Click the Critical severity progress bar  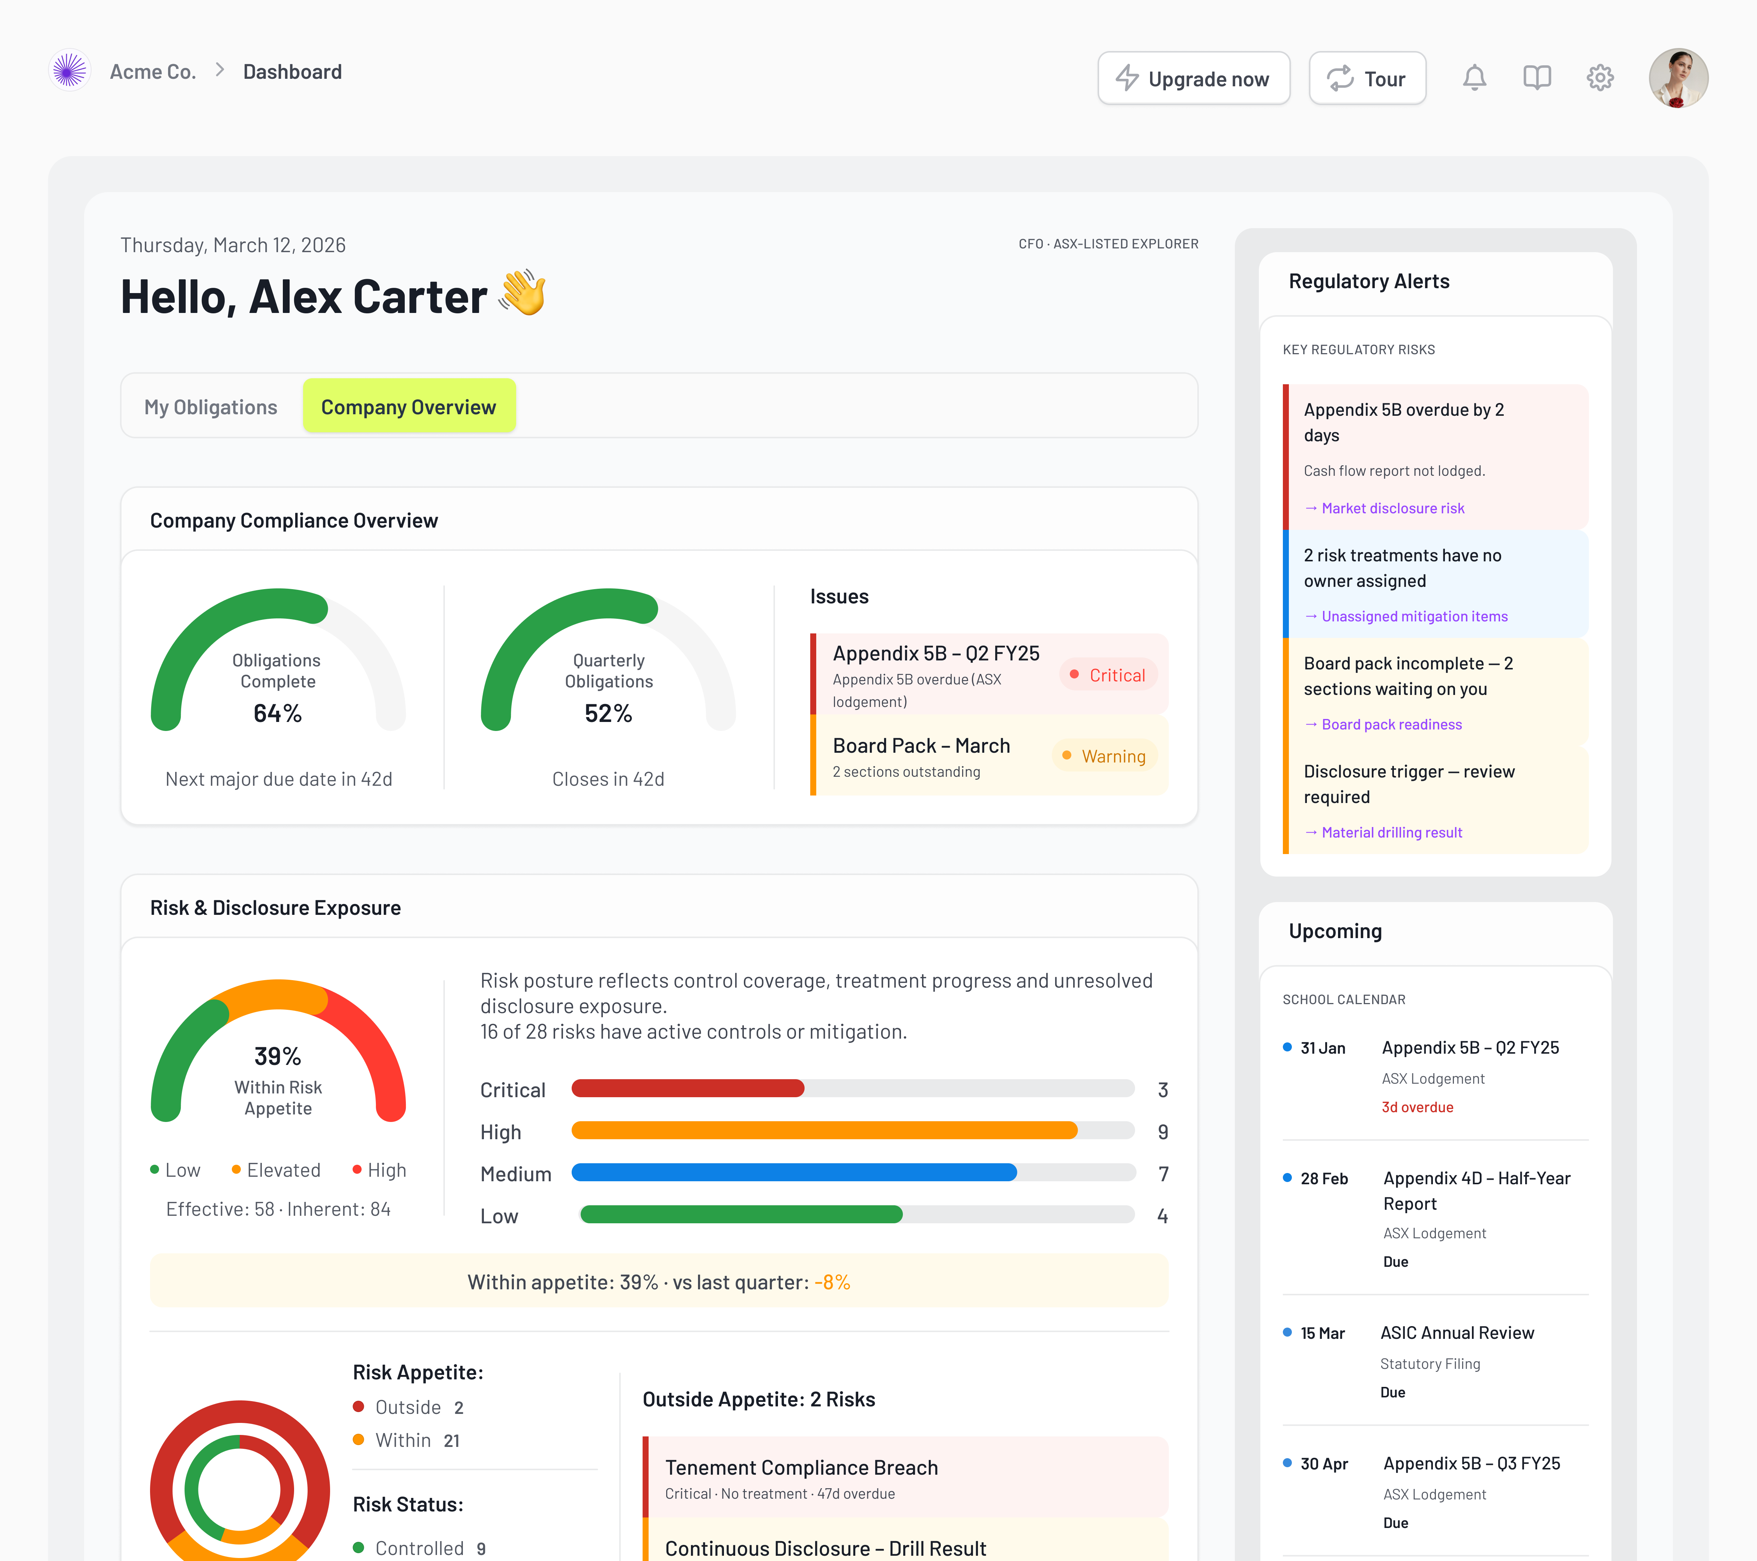[688, 1089]
